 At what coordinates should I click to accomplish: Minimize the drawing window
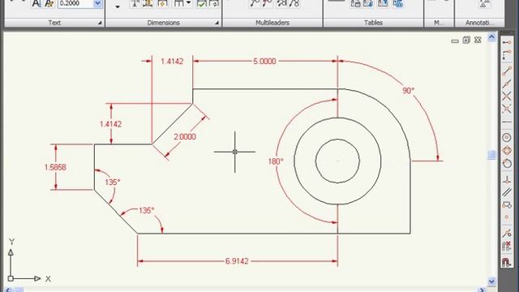(x=455, y=41)
